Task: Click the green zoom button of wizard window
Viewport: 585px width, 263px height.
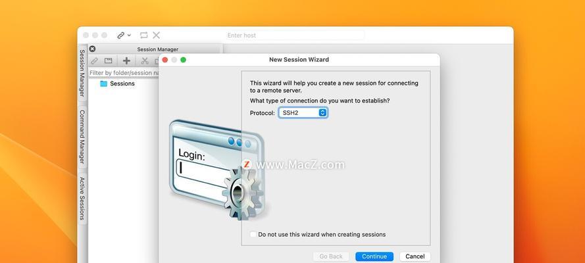Action: point(183,60)
